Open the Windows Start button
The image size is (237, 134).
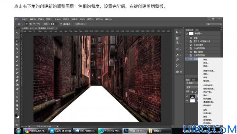click(x=18, y=131)
